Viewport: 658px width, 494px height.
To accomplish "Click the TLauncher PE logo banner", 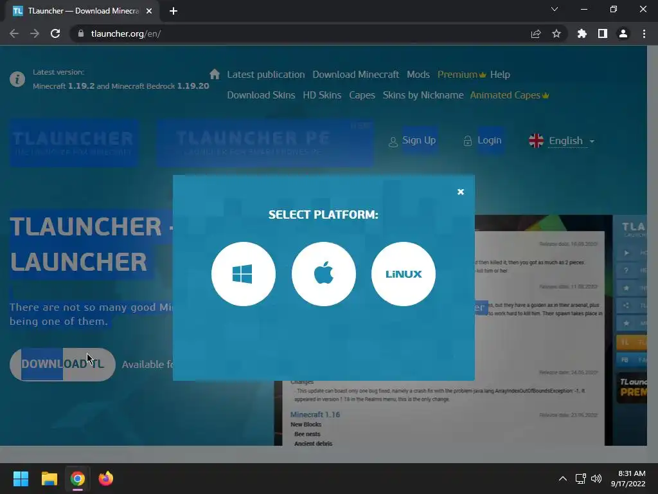I will 264,143.
